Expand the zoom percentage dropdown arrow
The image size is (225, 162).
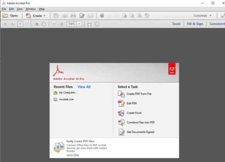click(80, 24)
